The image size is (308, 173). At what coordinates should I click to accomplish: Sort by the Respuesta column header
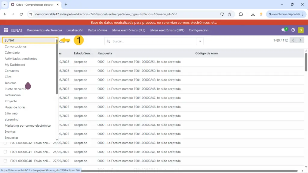105,53
